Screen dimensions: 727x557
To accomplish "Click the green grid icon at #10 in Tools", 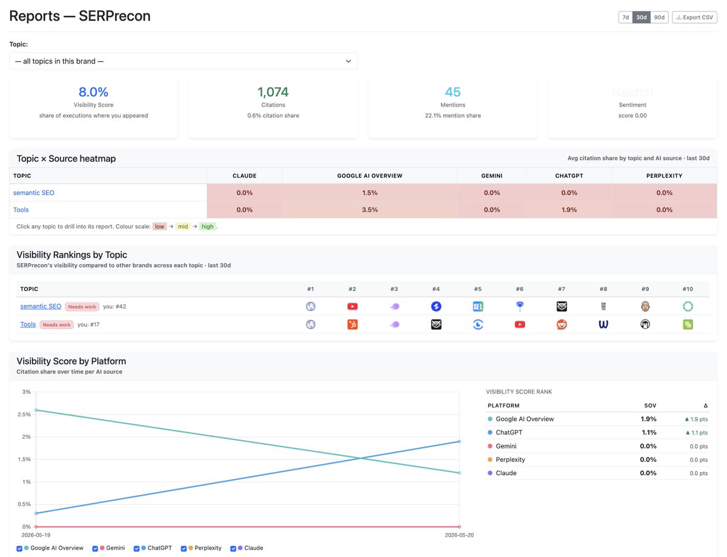I will click(688, 325).
